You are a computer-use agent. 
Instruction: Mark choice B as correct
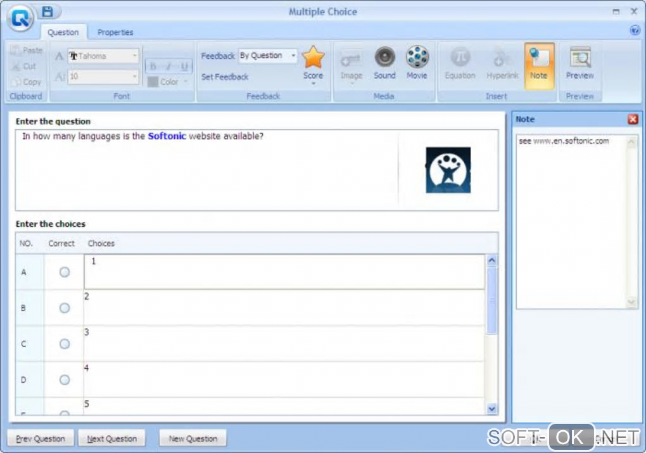(x=65, y=307)
